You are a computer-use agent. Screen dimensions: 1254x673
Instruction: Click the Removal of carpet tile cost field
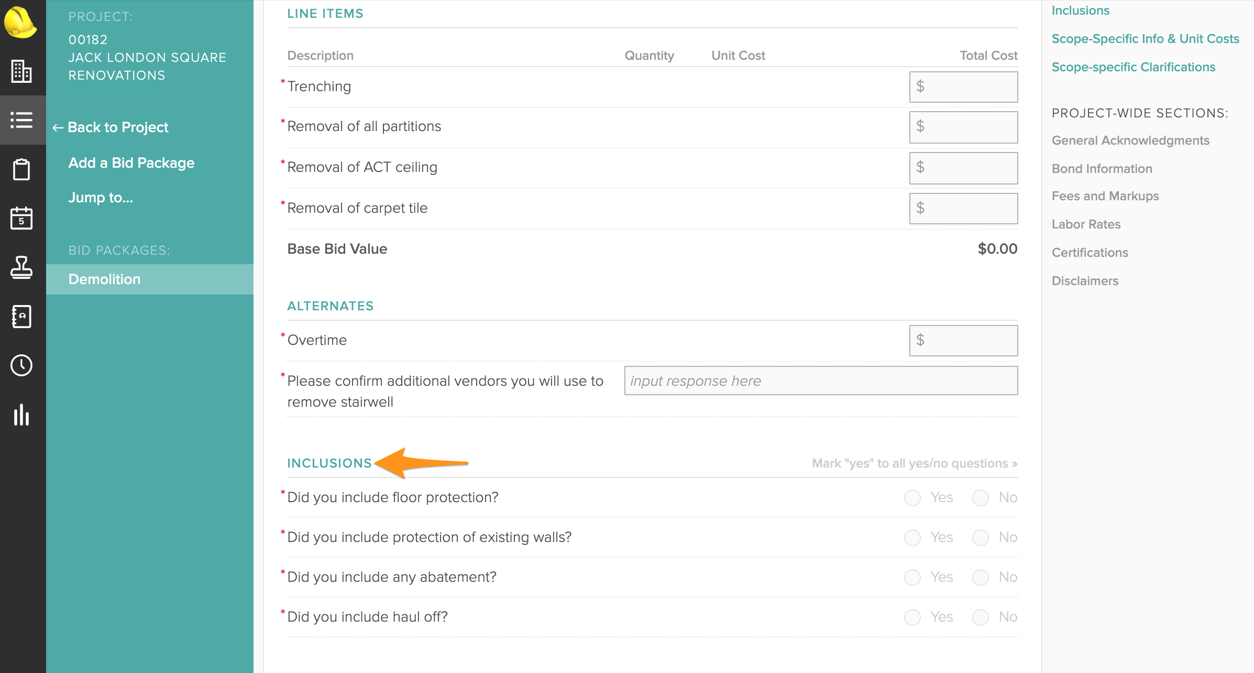[963, 209]
